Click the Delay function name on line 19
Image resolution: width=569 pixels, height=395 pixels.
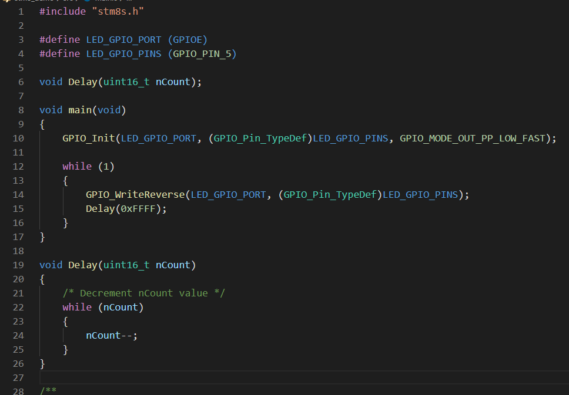coord(82,265)
